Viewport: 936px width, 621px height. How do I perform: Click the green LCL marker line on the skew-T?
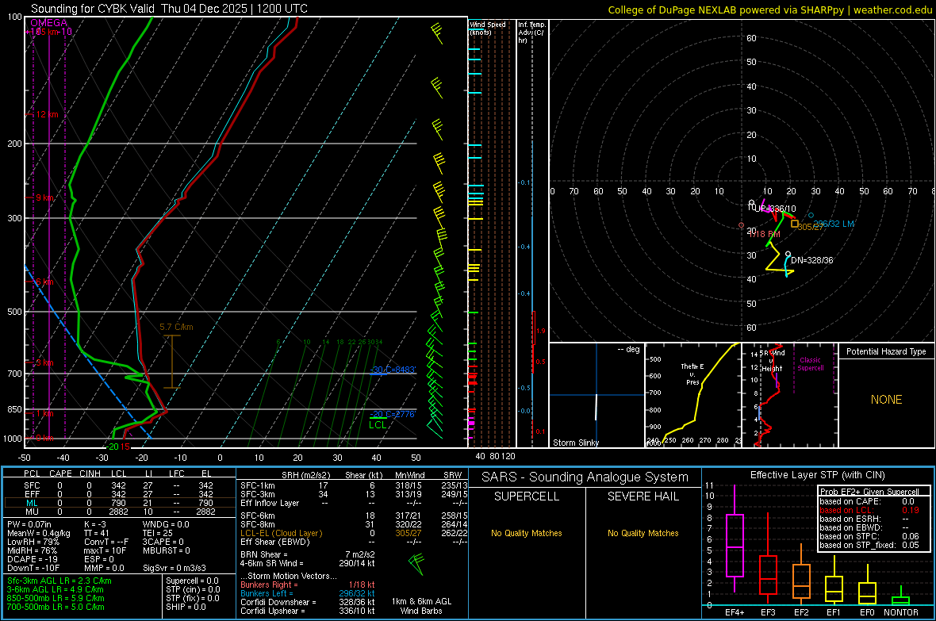[378, 419]
